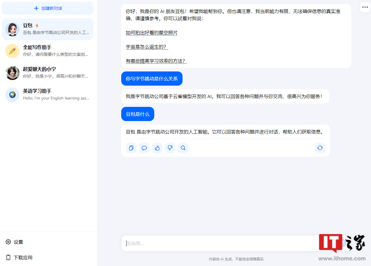Switch to the 全能写作助手 conversation
This screenshot has height=266, width=371.
47,51
